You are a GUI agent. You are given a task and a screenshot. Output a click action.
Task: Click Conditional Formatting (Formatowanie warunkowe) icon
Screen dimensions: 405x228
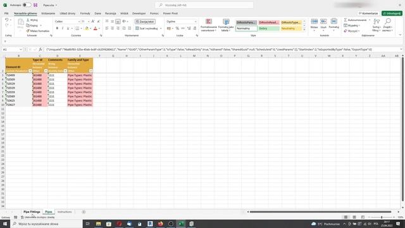(x=209, y=25)
